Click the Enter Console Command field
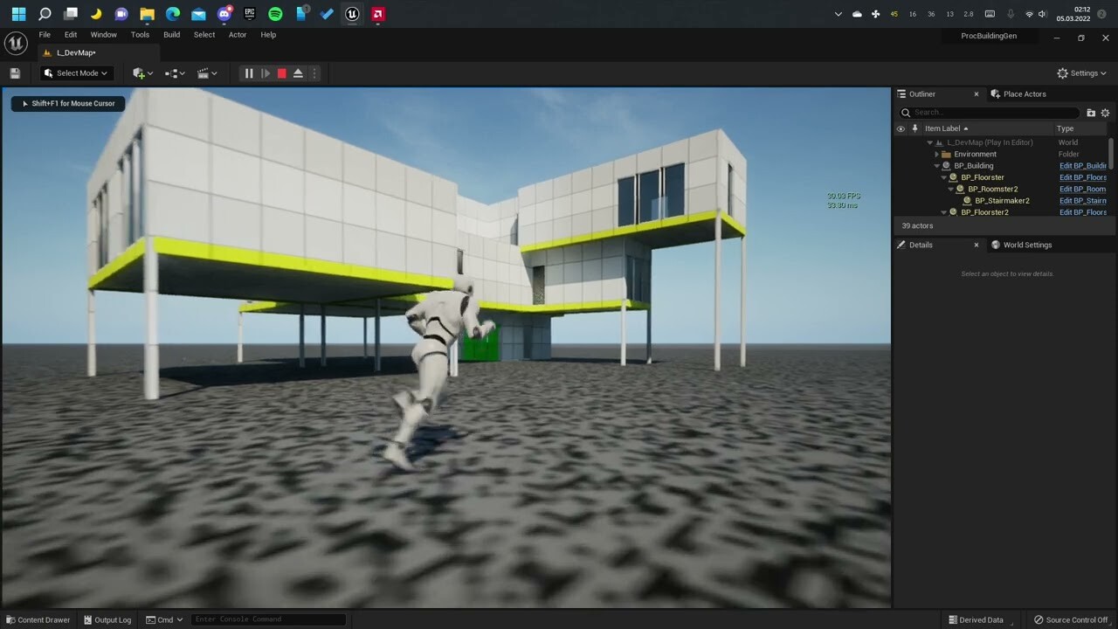This screenshot has width=1118, height=629. (268, 619)
